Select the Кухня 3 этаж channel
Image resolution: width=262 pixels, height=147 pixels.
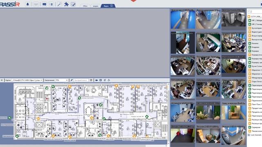click(255, 66)
